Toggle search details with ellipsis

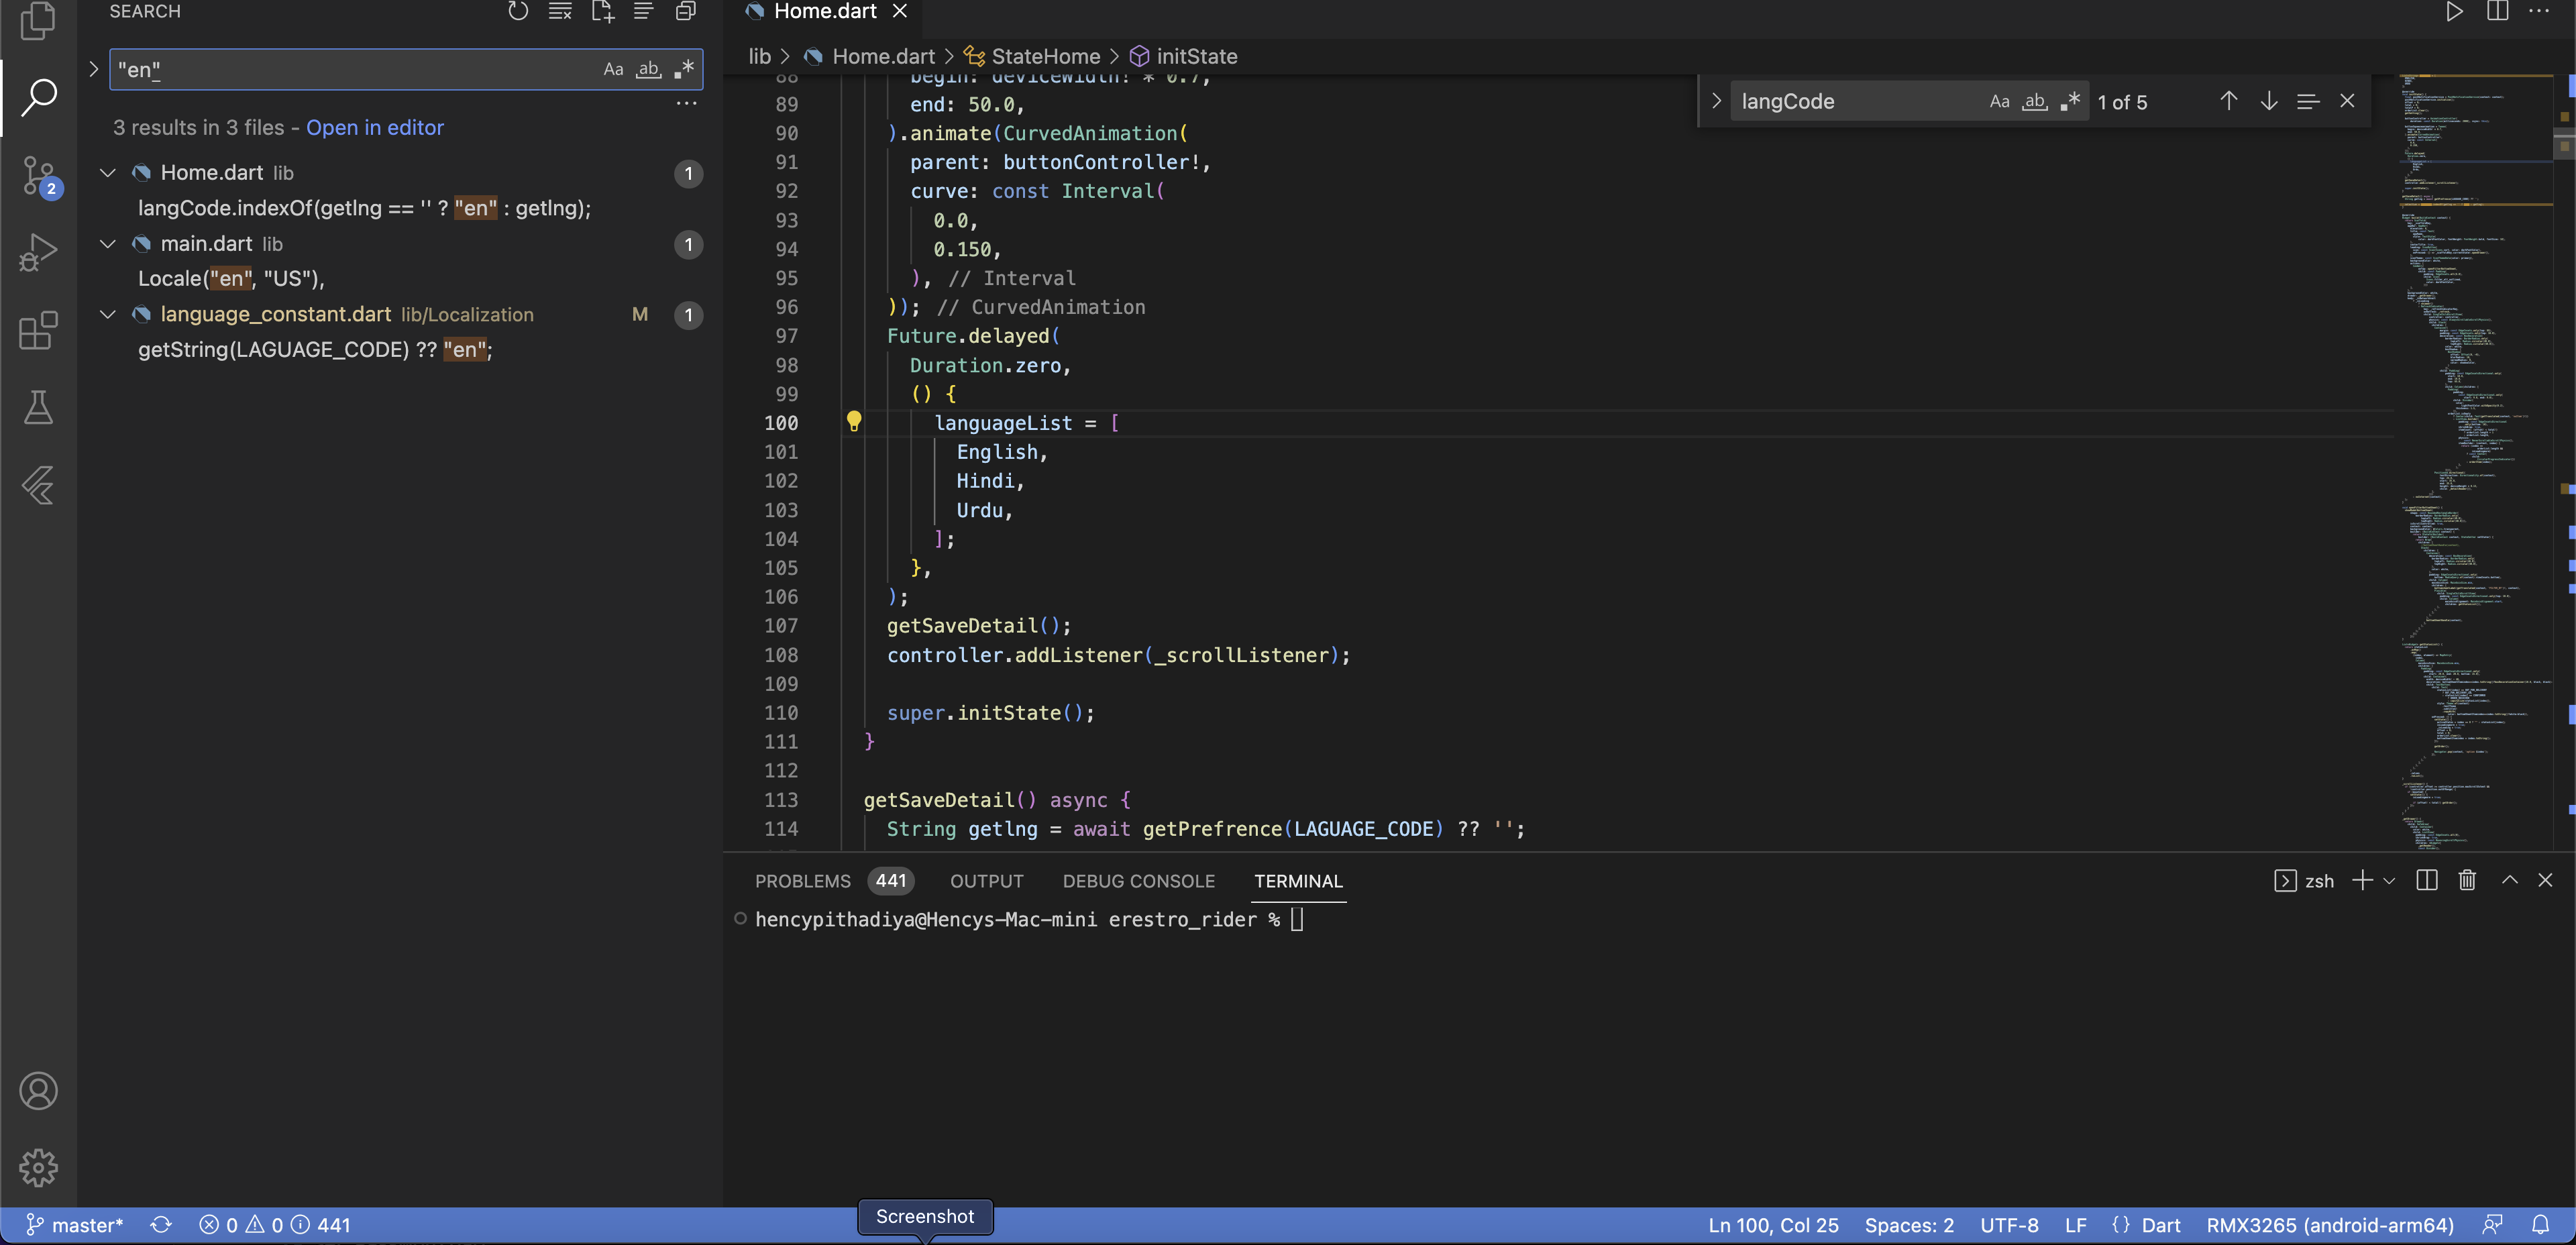tap(686, 103)
